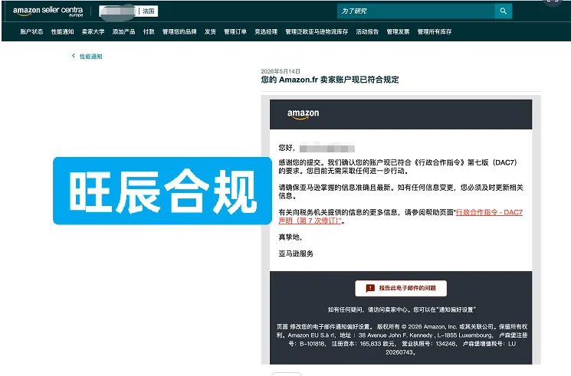Viewport: 571px width, 376px height.
Task: Go back via 性能通知 breadcrumb link
Action: 90,57
